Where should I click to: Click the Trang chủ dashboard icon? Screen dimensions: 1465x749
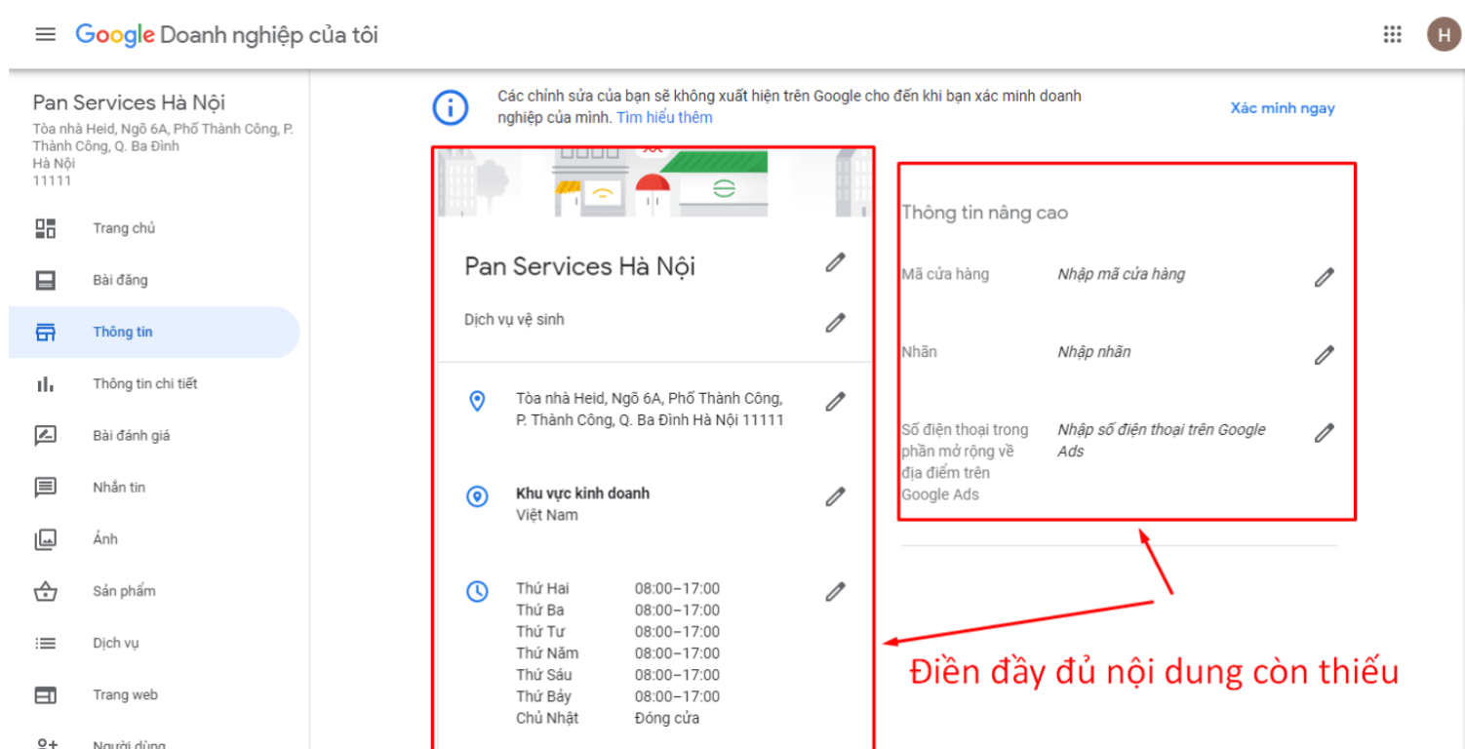point(45,228)
